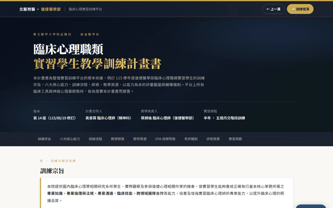Click the 計畫主持人 label

pos(94,111)
